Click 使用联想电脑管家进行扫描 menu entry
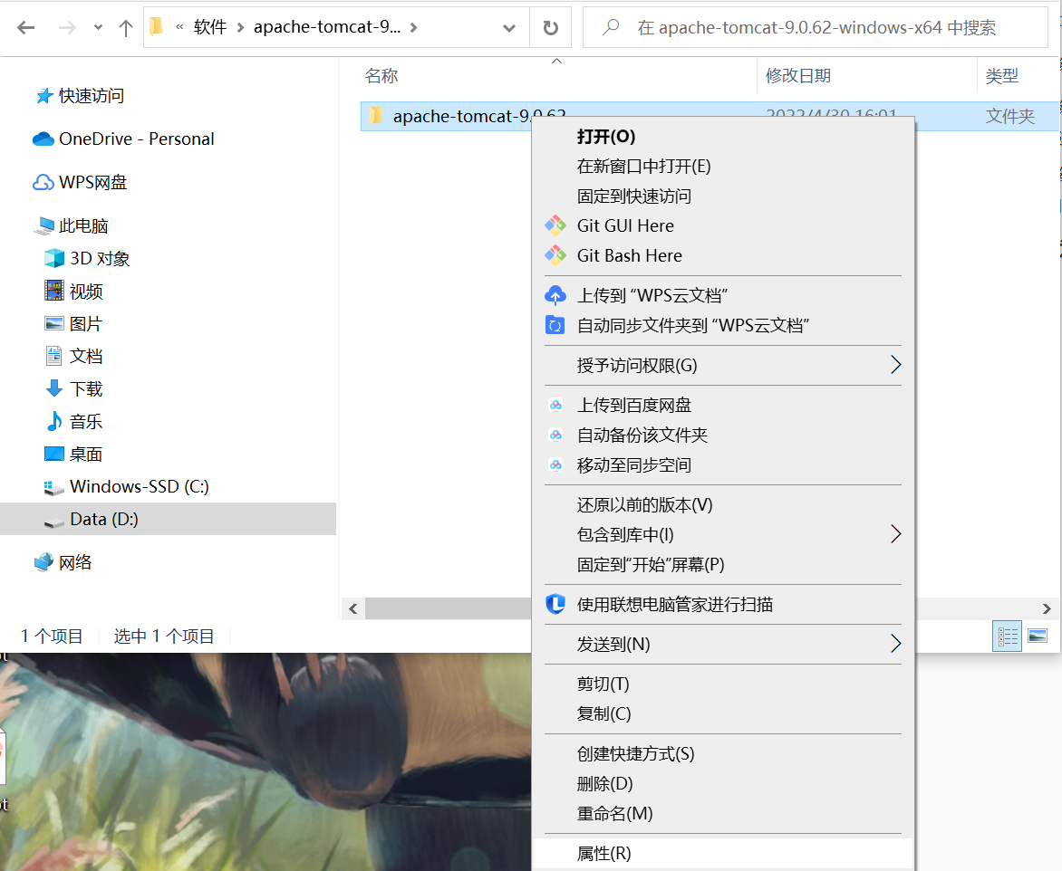1062x871 pixels. tap(723, 604)
